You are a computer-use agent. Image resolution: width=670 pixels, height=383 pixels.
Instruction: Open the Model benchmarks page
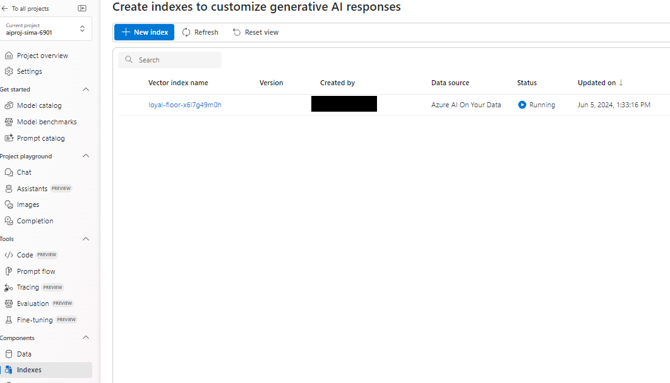[45, 122]
